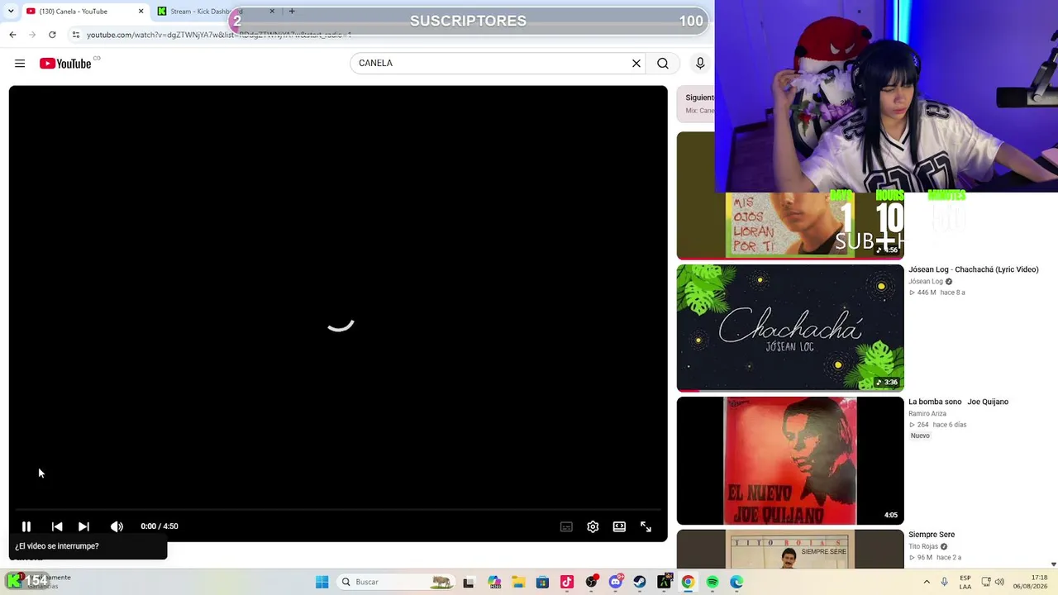Screen dimensions: 1058x595
Task: Open the system tray network icon
Action: pos(986,582)
